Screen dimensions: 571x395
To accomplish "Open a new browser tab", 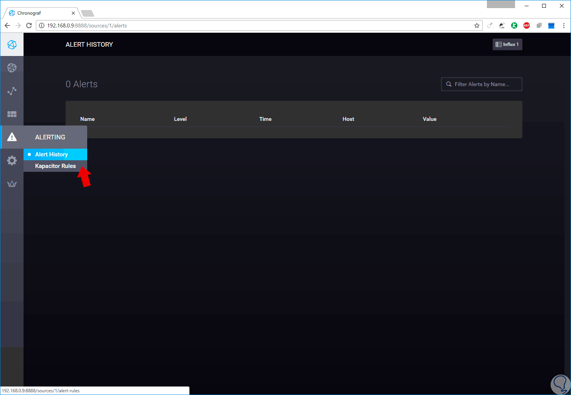I will click(88, 14).
